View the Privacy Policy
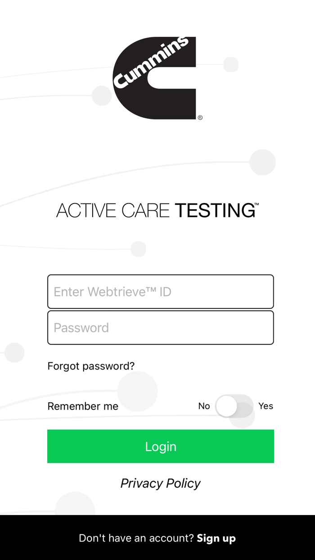The image size is (315, 560). pos(160,483)
